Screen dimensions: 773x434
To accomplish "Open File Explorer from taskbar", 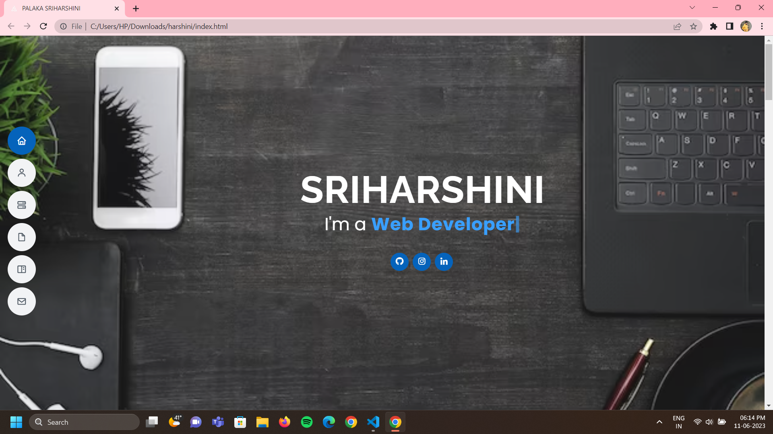I will click(262, 422).
